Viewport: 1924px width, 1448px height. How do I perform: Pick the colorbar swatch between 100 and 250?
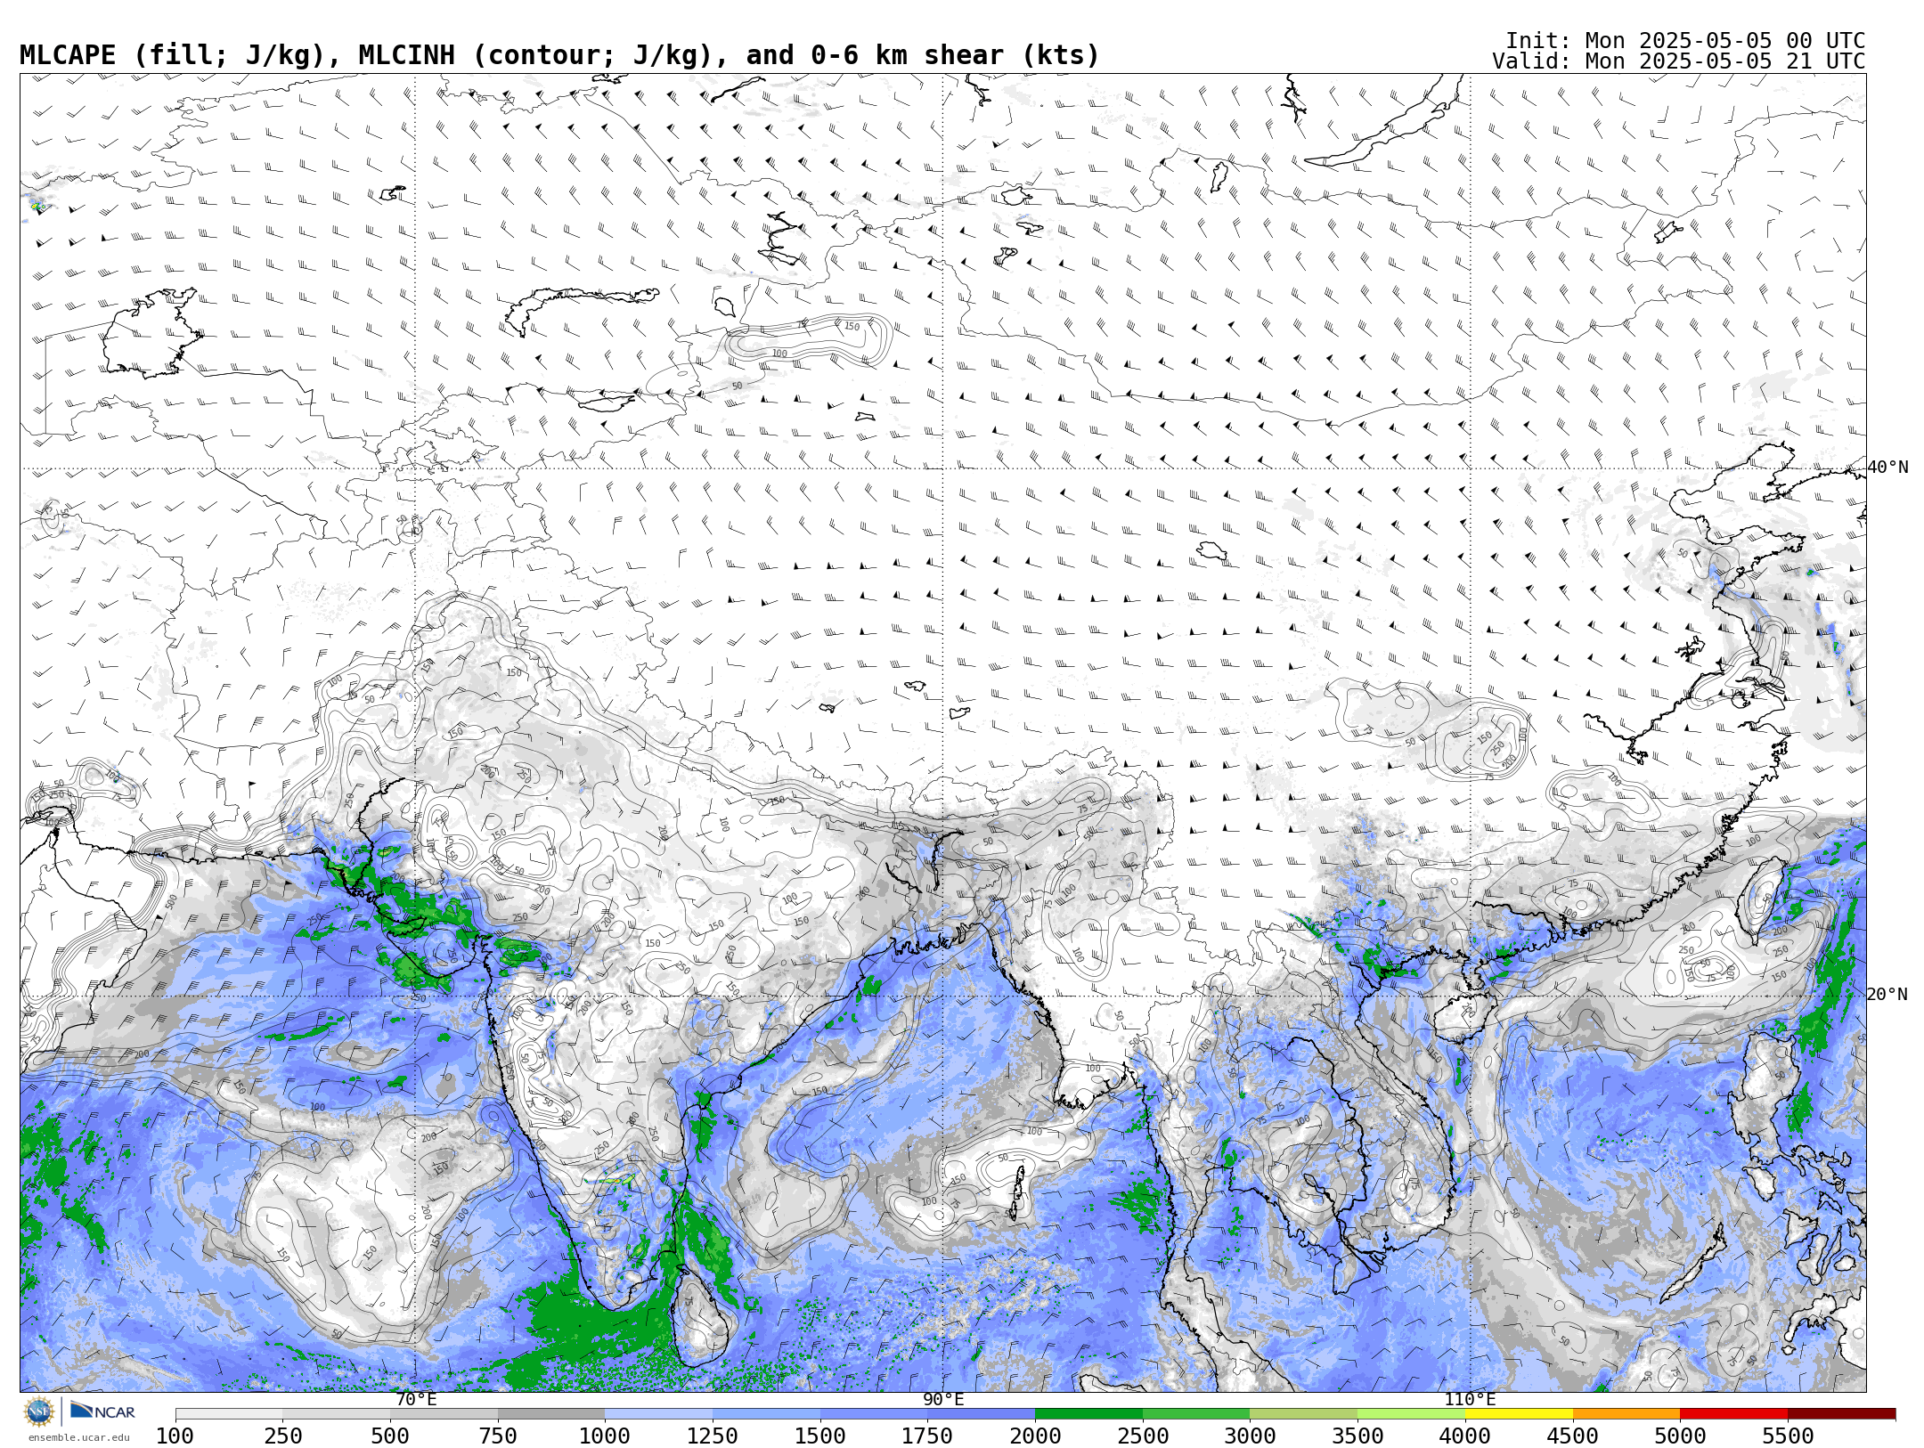[x=229, y=1414]
